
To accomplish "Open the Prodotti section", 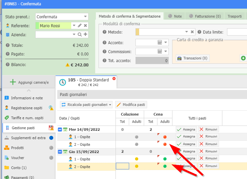I will click(x=29, y=148).
